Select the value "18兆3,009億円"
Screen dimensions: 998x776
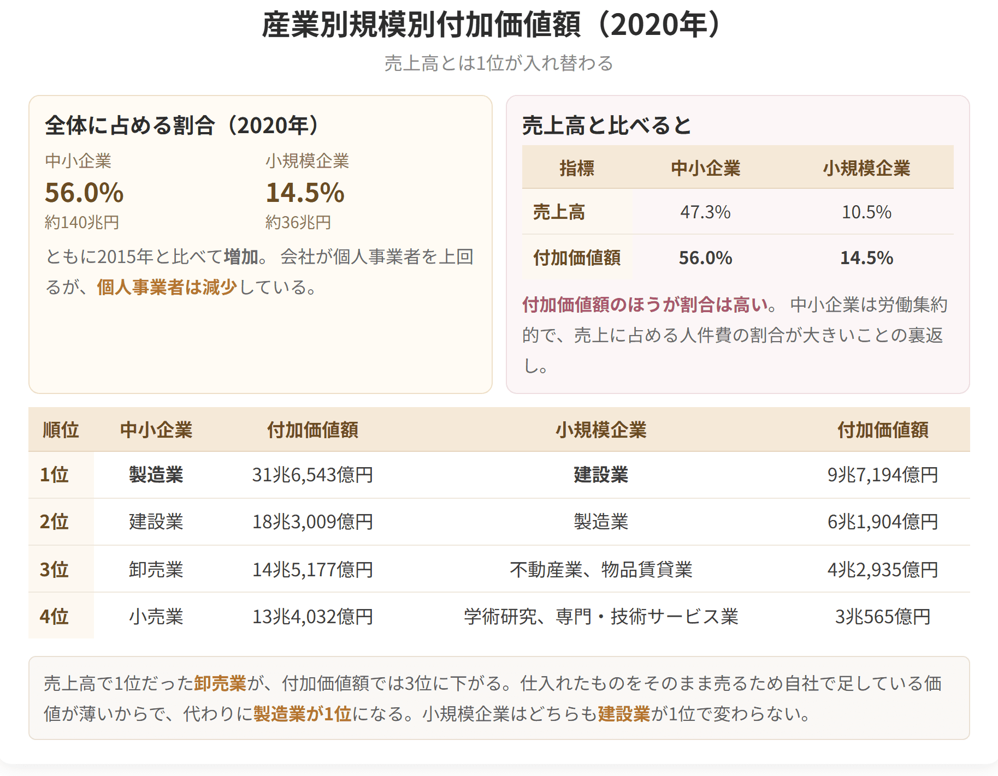(x=312, y=522)
